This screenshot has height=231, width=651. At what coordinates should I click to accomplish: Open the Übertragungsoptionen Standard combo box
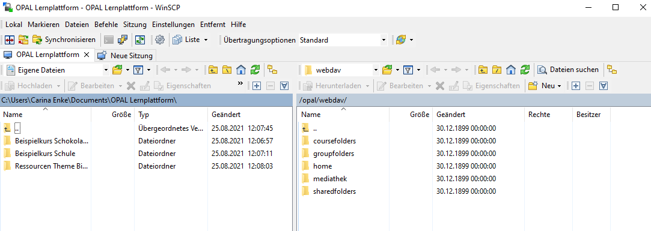click(343, 40)
